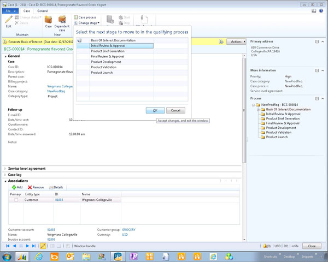Switch to the Case ribbon tab
The height and width of the screenshot is (262, 328).
point(27,11)
